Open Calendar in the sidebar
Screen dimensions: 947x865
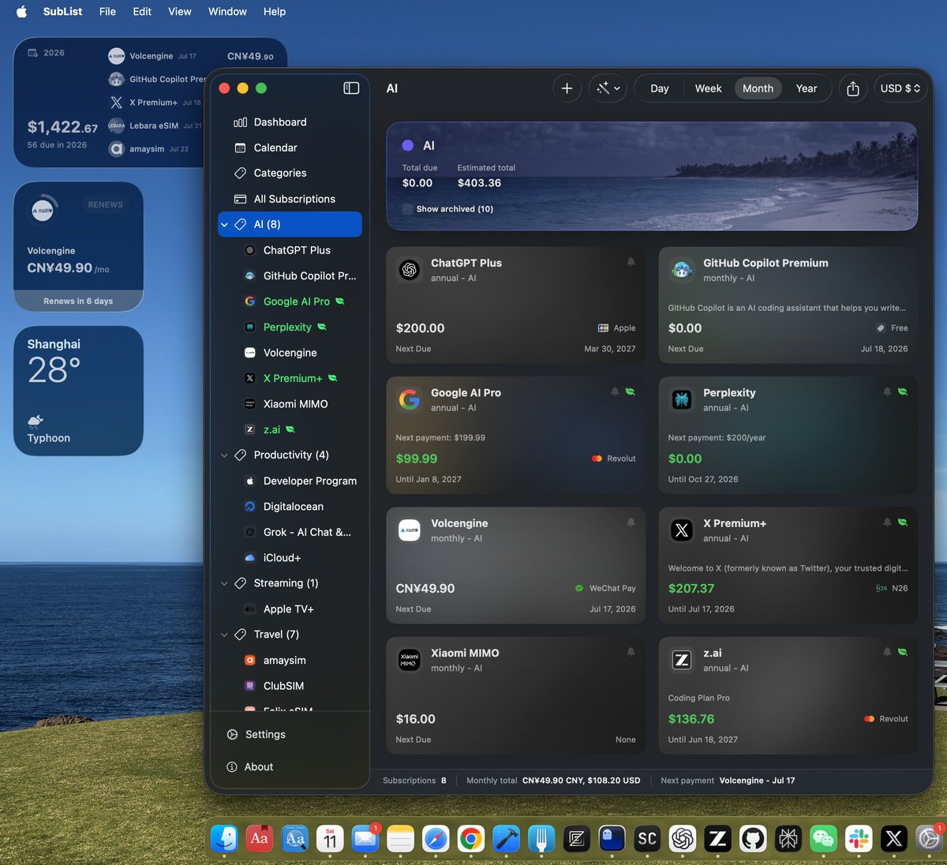(x=290, y=148)
